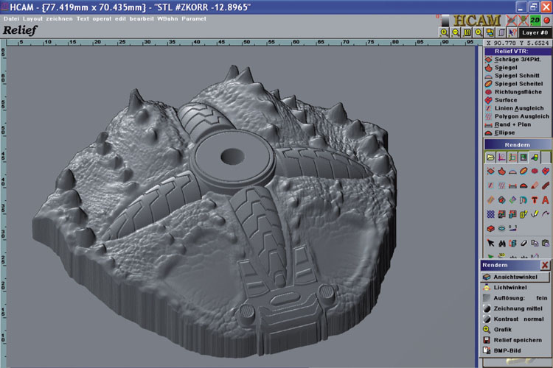This screenshot has height=368, width=553.
Task: Toggle the first red-crossed icon beside HCAM logo
Action: pos(512,20)
